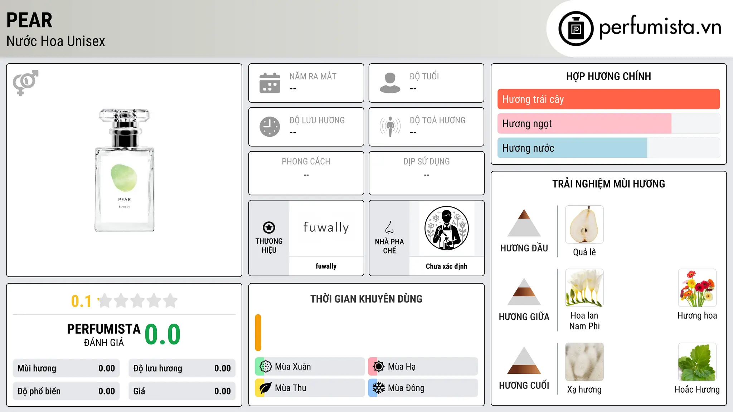Click the sun icon for Mùa Hạ

(x=379, y=367)
